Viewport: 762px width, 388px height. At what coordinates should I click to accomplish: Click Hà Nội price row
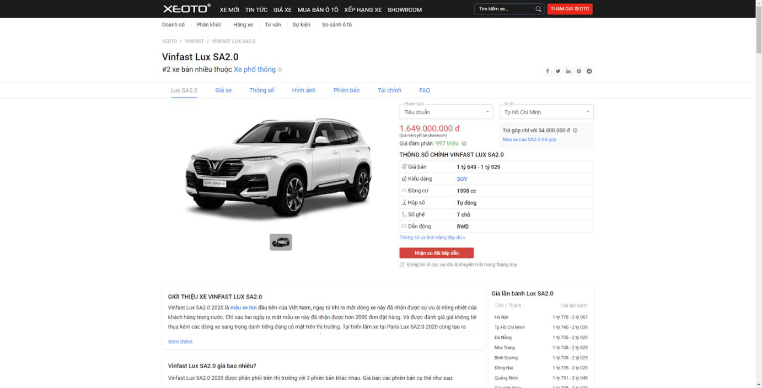(x=541, y=317)
